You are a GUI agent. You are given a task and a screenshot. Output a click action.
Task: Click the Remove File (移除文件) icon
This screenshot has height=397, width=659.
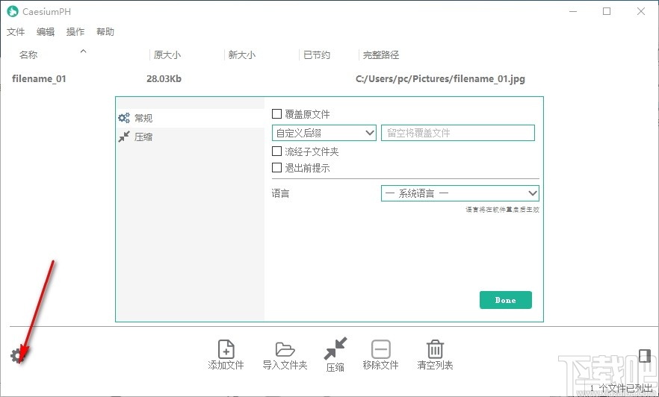381,355
